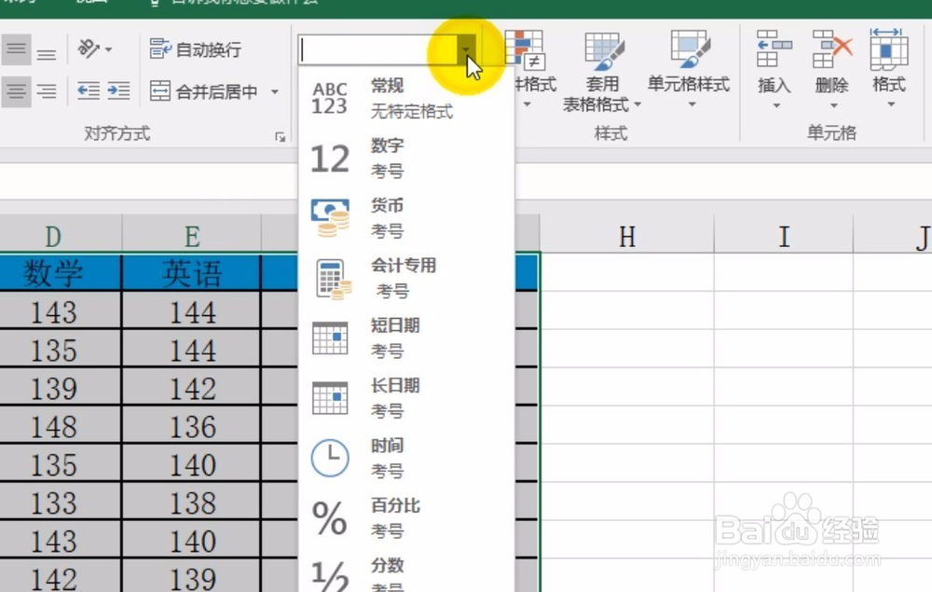The image size is (932, 592).
Task: Select cell with value 148
Action: [x=60, y=424]
